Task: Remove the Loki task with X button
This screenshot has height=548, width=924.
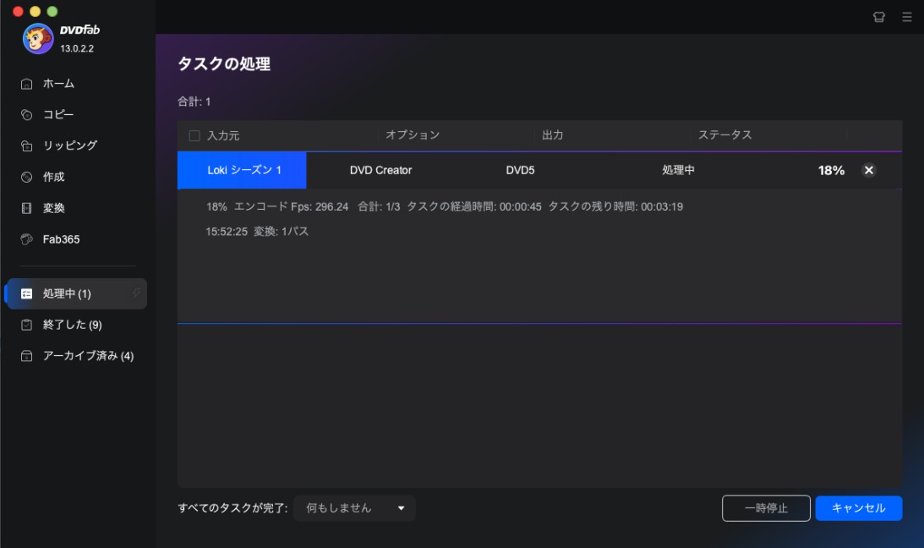Action: point(868,170)
